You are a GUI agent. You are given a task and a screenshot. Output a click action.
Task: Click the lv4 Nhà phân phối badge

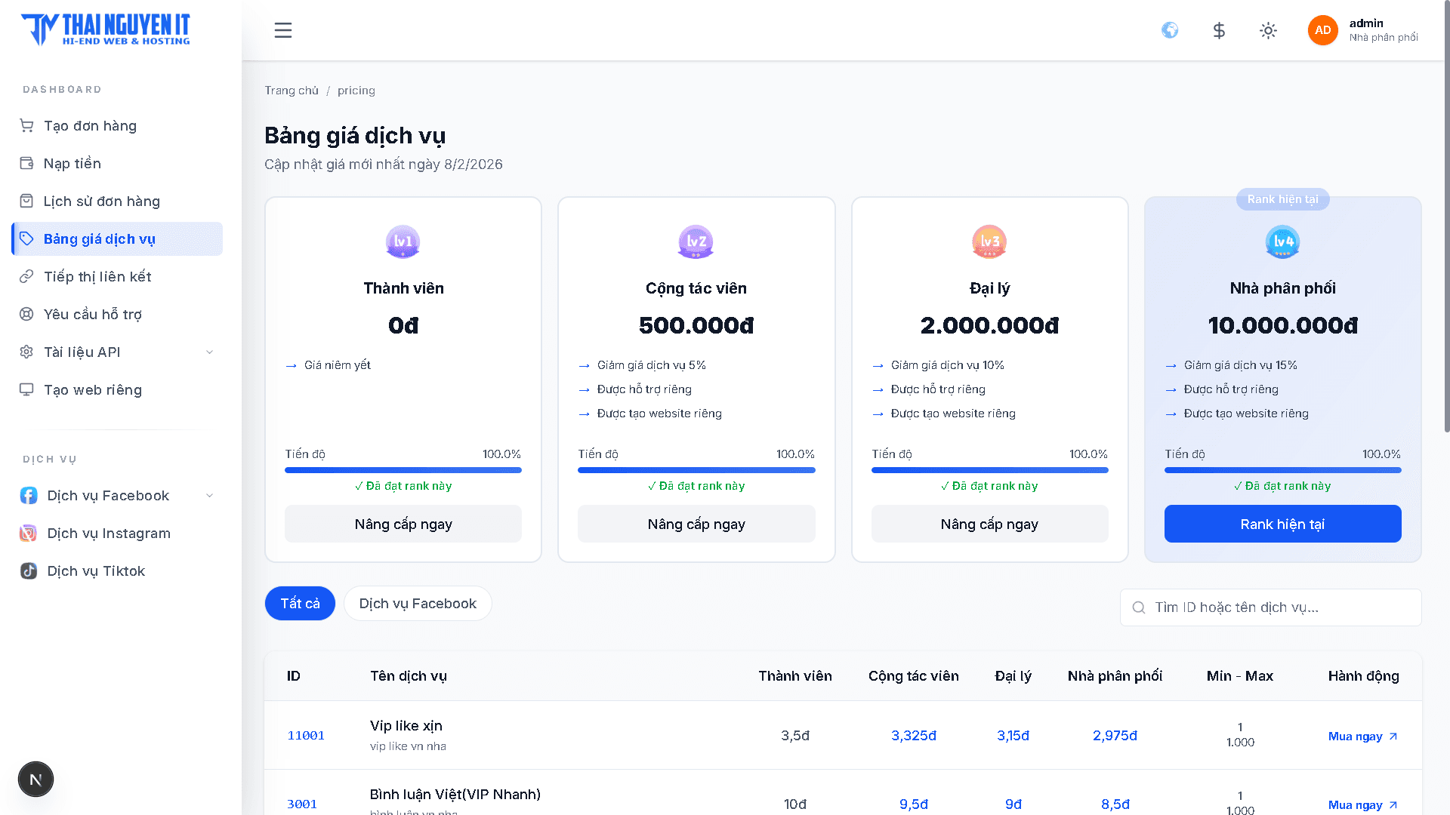1282,241
